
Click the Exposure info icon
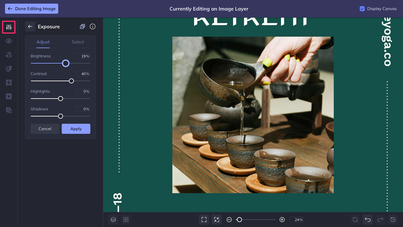pyautogui.click(x=93, y=26)
